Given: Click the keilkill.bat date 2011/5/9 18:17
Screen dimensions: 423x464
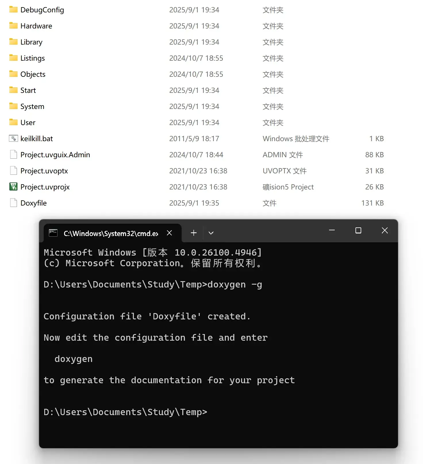Looking at the screenshot, I should [194, 139].
